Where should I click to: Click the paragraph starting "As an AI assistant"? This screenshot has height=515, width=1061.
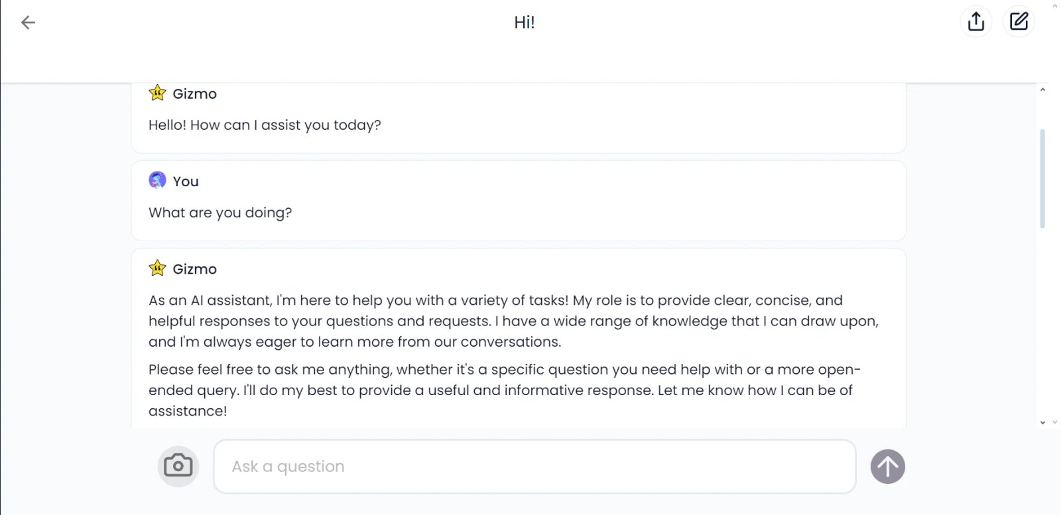[513, 321]
